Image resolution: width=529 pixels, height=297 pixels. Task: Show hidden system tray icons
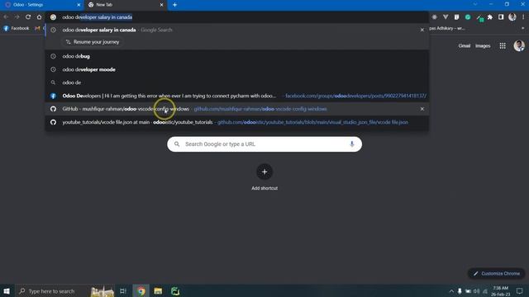click(451, 291)
